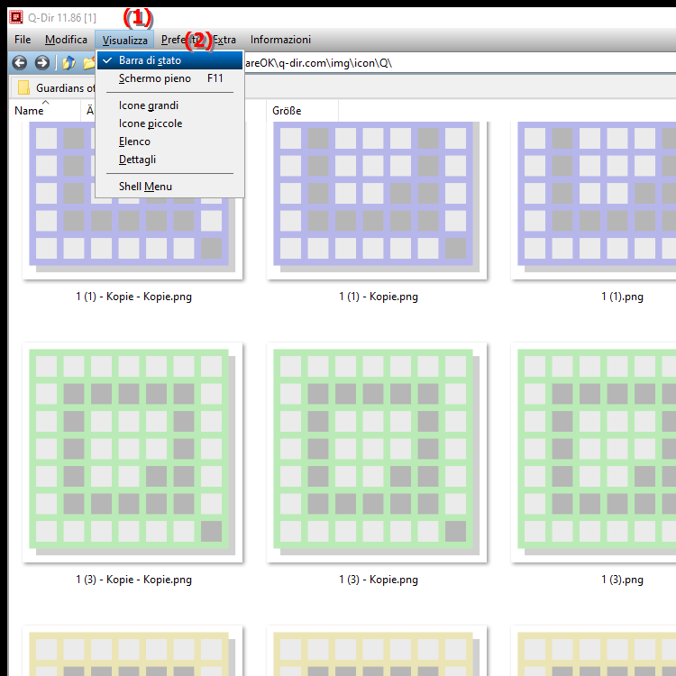This screenshot has width=676, height=676.
Task: Click the forward navigation arrow
Action: tap(41, 62)
